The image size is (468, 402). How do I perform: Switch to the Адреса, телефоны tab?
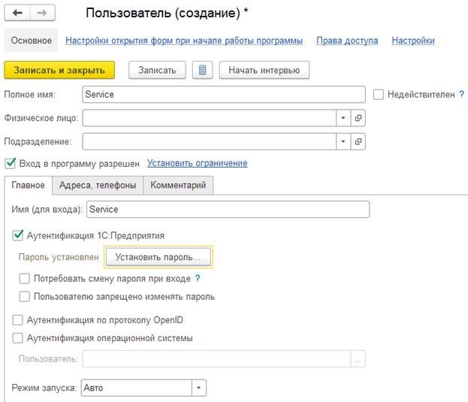tap(98, 186)
